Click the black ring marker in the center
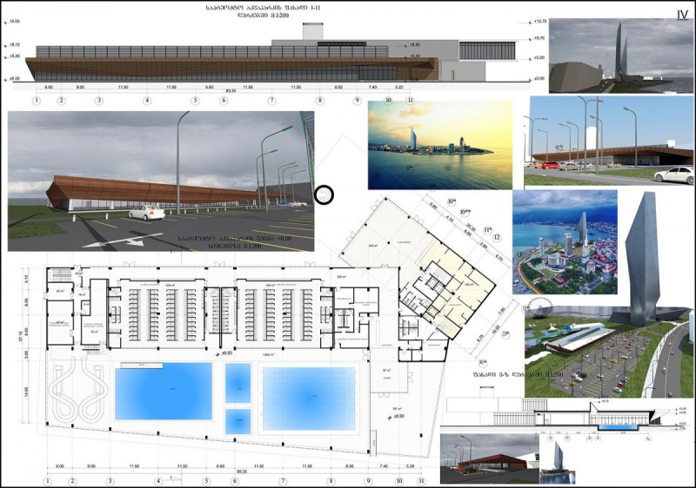 pos(325,195)
